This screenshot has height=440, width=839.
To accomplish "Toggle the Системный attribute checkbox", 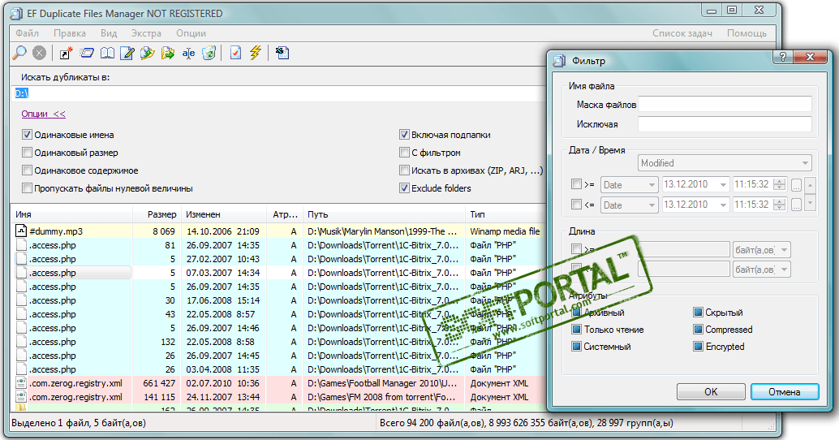I will [x=576, y=347].
